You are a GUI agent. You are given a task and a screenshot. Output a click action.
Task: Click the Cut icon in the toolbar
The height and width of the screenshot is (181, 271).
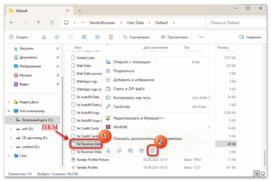click(x=44, y=37)
